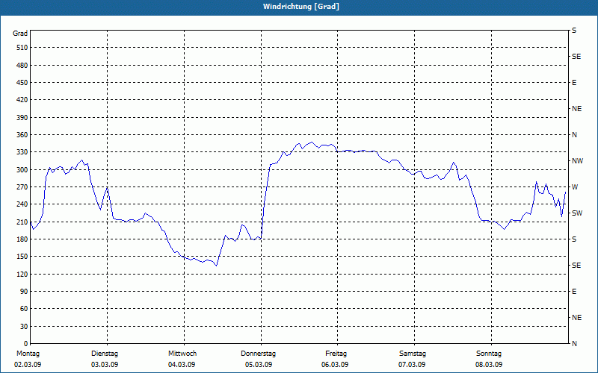
Task: Click the curve's highest peak on Donnerstag
Action: pyautogui.click(x=312, y=142)
